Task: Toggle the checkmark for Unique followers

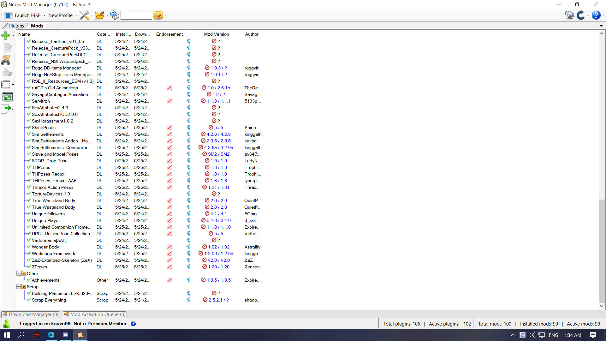Action: (29, 214)
